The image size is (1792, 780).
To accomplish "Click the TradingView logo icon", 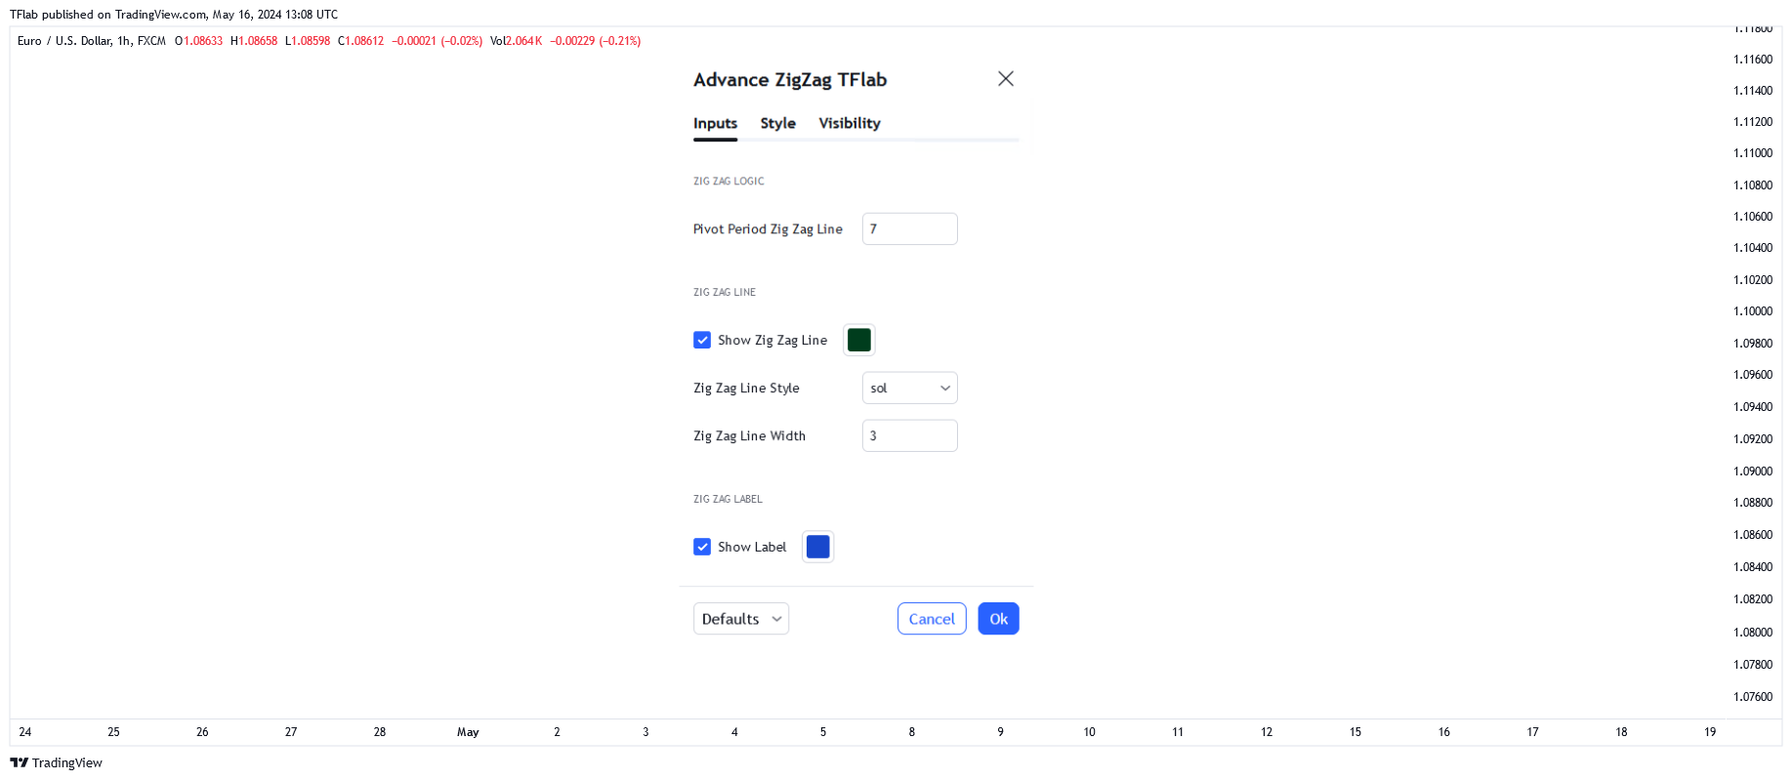I will [x=19, y=762].
